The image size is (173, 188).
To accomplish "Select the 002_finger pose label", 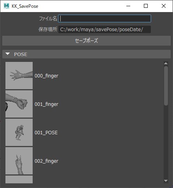I will 46,161.
